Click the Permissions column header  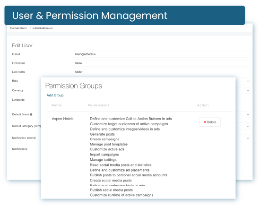[x=98, y=105]
